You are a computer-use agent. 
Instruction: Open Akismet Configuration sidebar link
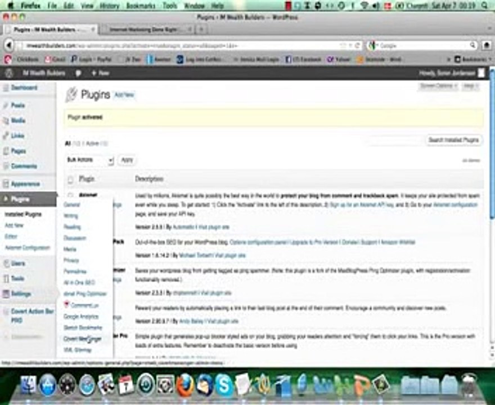click(28, 248)
